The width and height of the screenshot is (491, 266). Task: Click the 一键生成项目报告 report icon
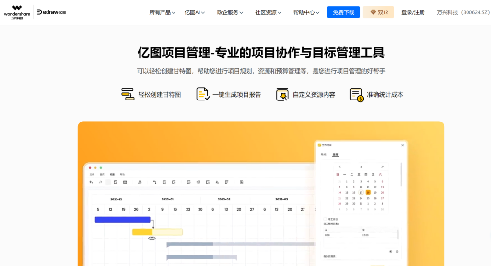coord(203,94)
